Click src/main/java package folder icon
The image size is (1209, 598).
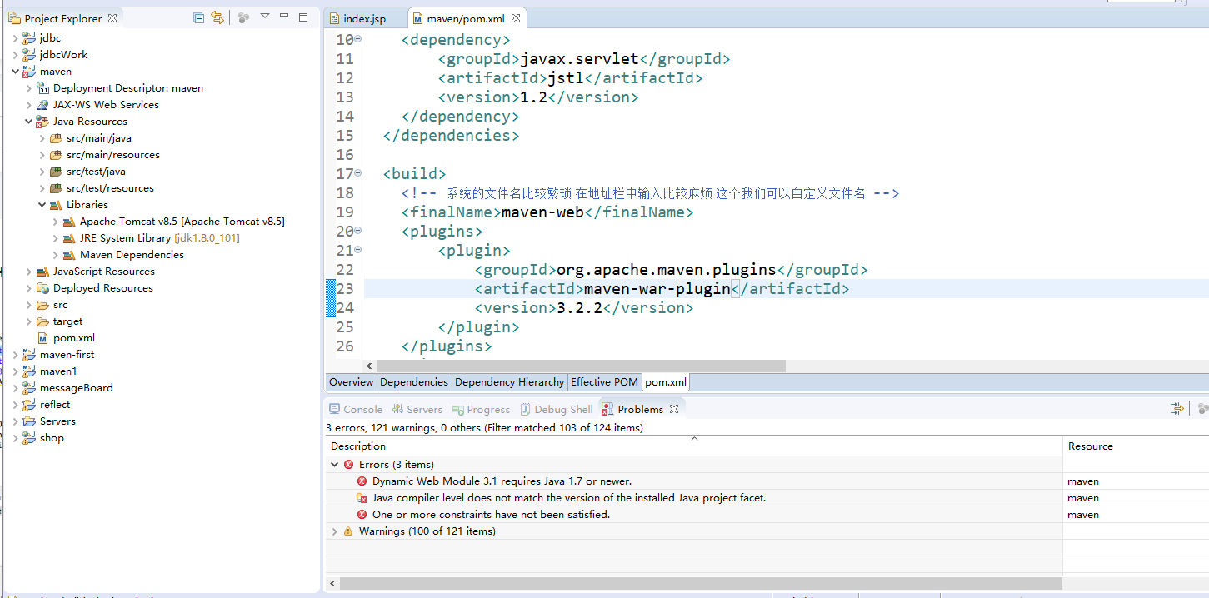click(57, 137)
